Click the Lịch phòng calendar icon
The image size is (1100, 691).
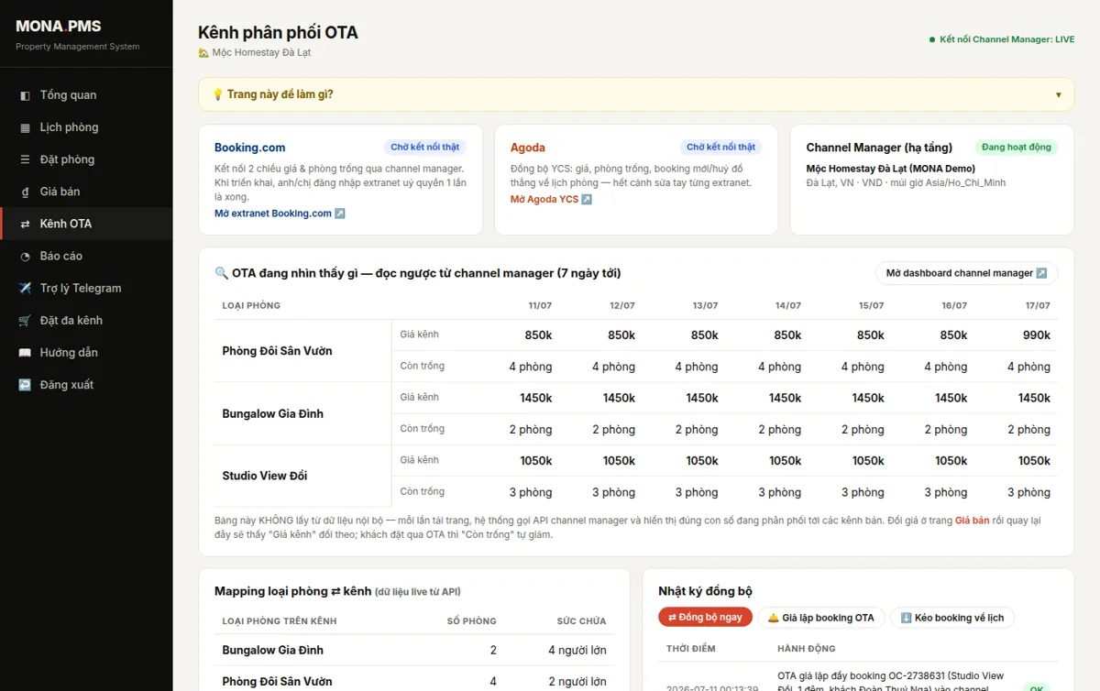(x=25, y=127)
